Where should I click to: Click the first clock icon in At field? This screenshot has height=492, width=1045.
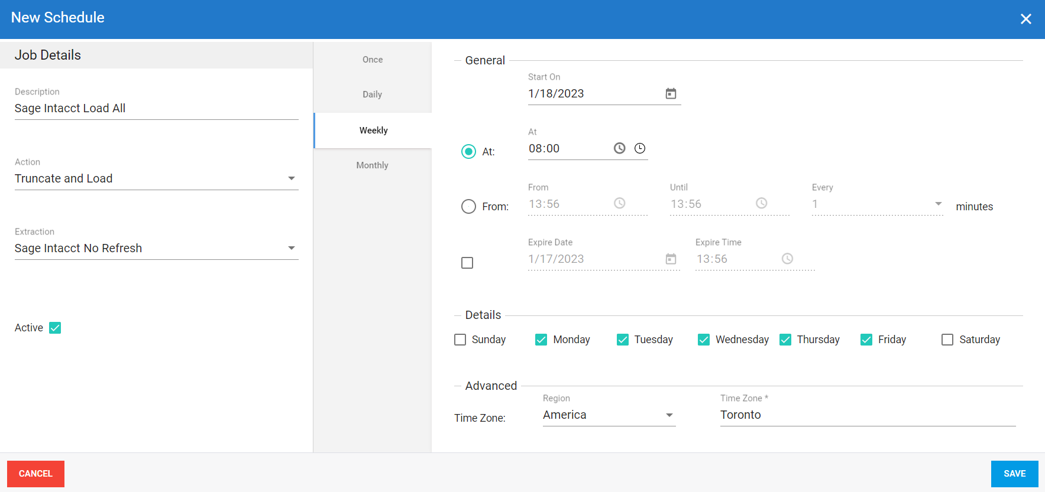coord(619,148)
